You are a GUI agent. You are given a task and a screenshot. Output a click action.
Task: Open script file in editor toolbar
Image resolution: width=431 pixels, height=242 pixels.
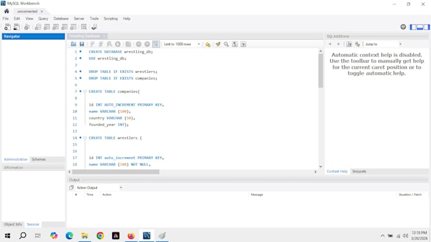pyautogui.click(x=74, y=44)
